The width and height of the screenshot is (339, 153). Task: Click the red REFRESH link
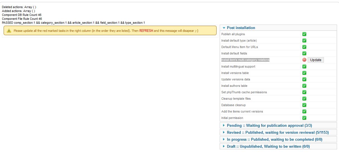click(x=146, y=31)
